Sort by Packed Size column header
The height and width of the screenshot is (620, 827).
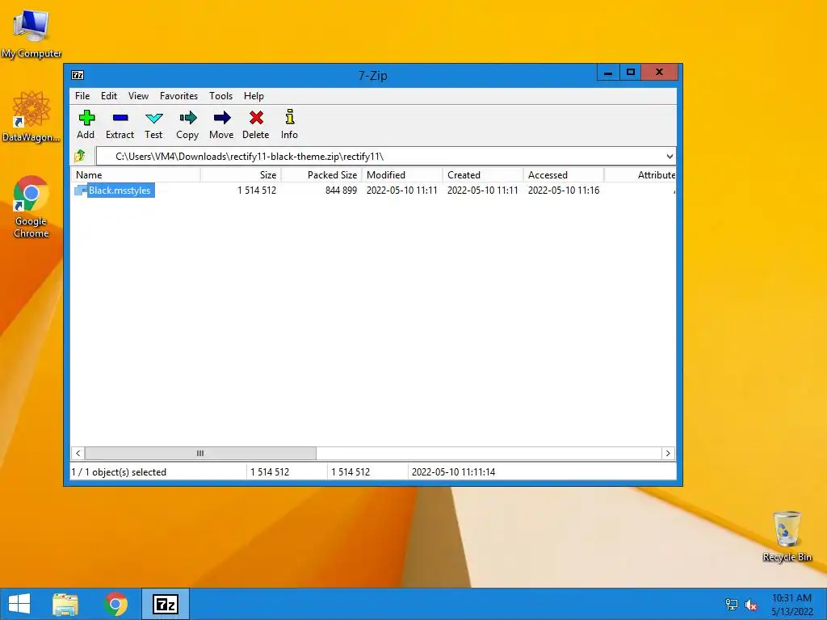click(321, 175)
